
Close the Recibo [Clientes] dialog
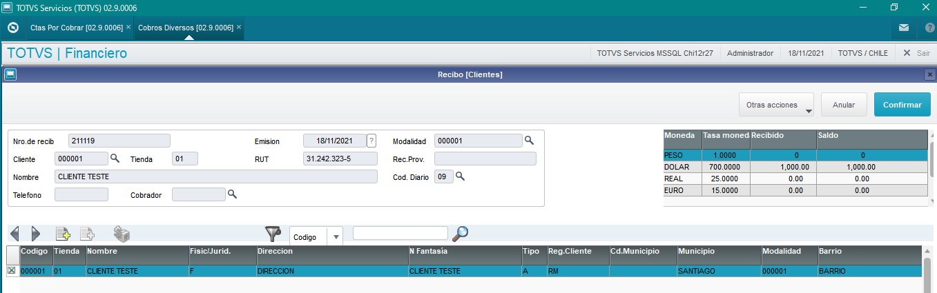click(x=929, y=74)
